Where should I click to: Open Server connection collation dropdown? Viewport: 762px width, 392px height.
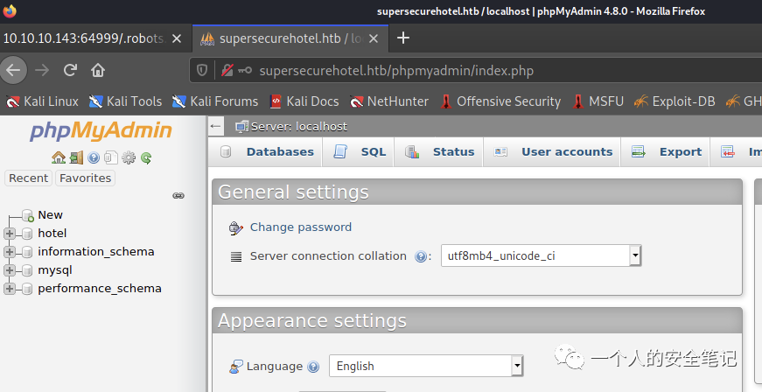(542, 256)
